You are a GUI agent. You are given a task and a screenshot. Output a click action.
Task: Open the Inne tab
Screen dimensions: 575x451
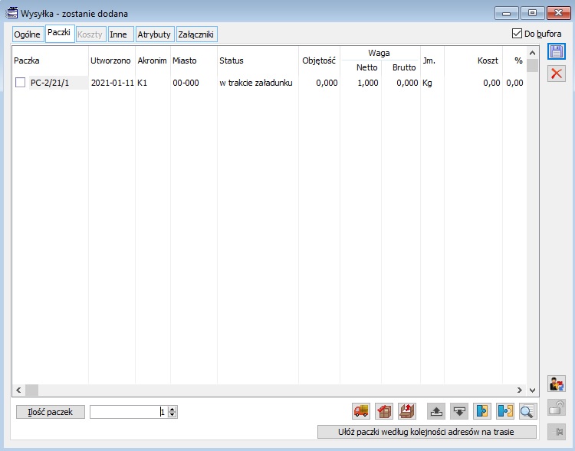120,34
